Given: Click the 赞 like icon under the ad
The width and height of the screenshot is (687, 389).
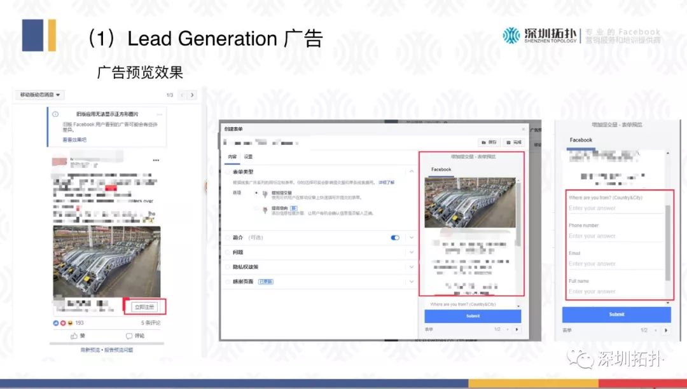Looking at the screenshot, I should 76,334.
